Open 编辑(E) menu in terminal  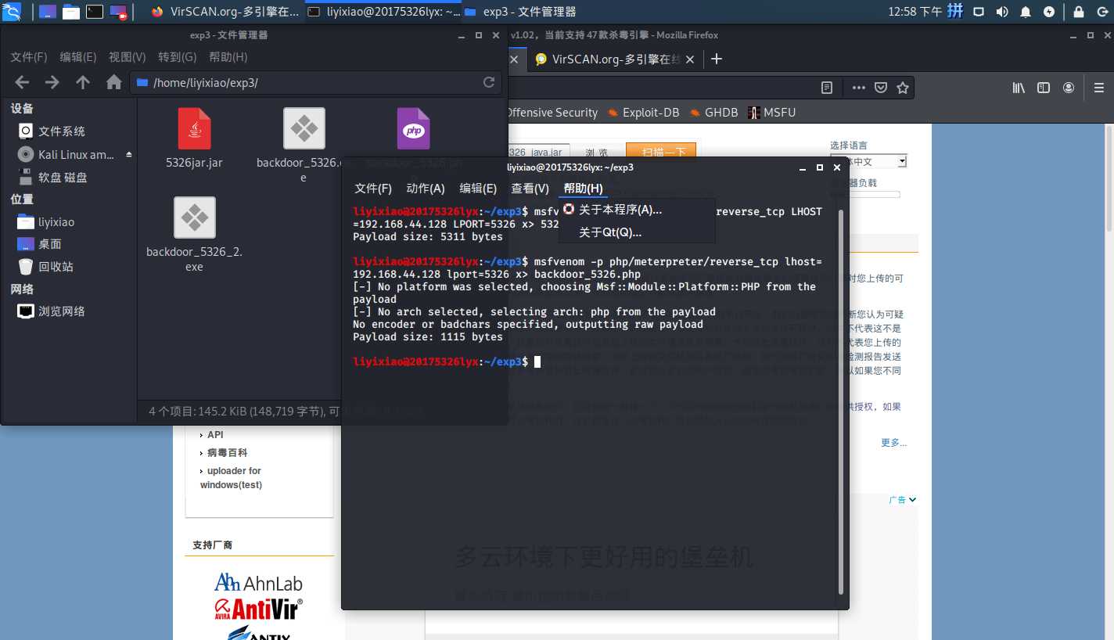pyautogui.click(x=478, y=189)
